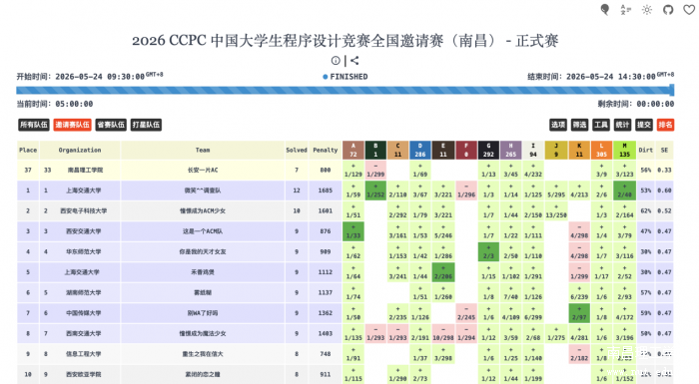
Task: Click problem H purple header 265
Action: point(511,151)
